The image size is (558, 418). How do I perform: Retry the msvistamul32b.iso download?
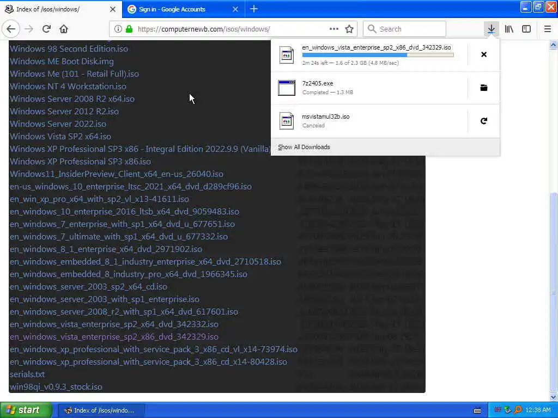point(484,121)
